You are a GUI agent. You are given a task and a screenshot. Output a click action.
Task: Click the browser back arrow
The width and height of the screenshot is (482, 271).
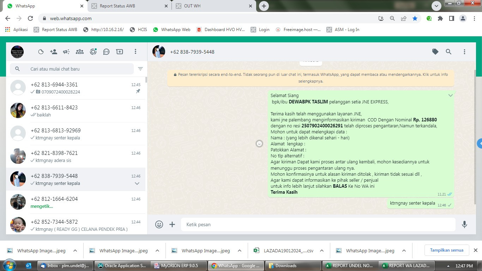[x=8, y=18]
